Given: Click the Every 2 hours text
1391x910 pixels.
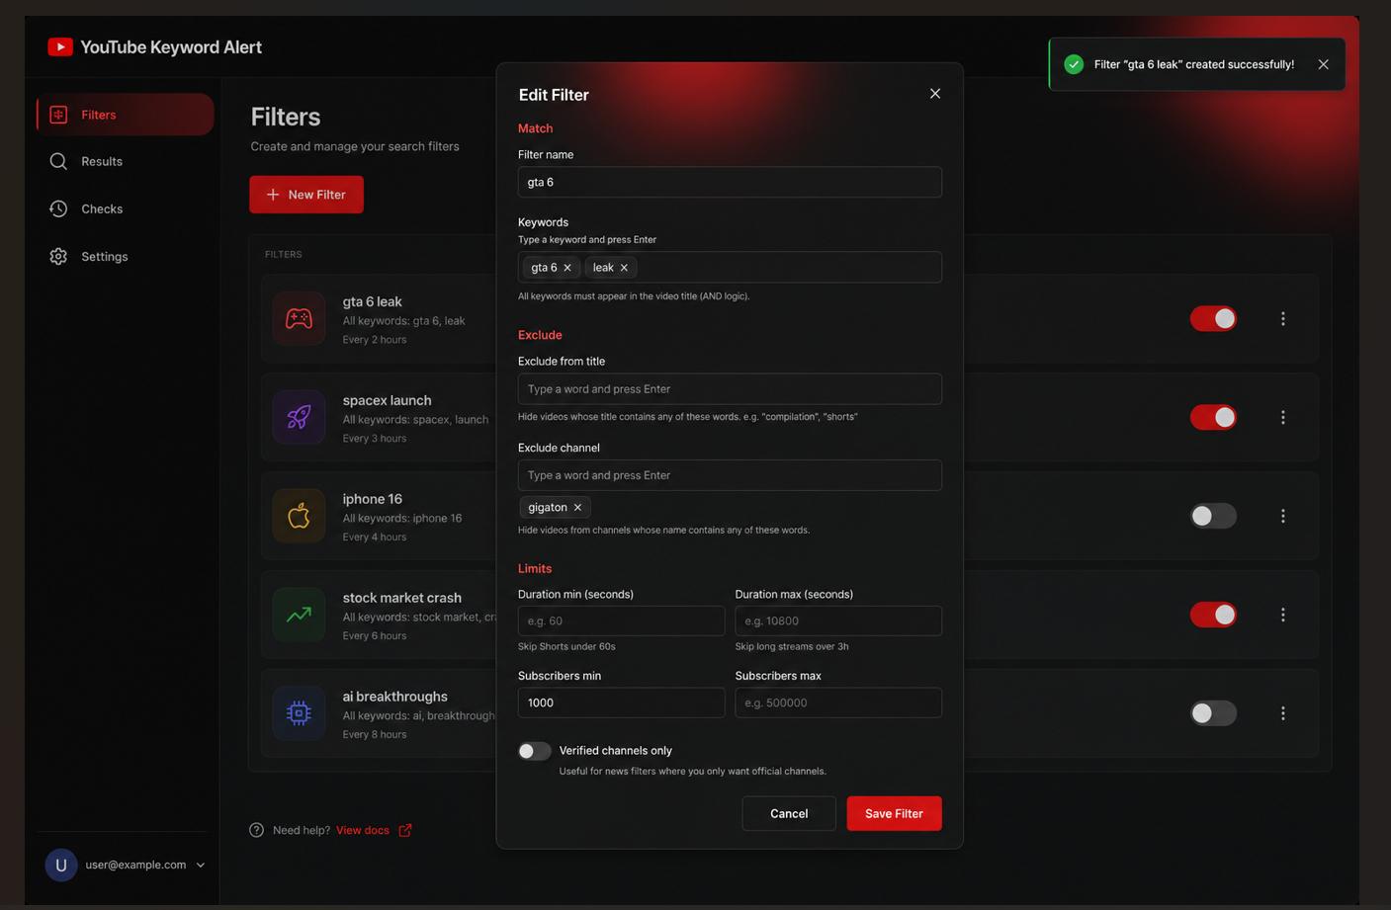Looking at the screenshot, I should pos(375,340).
